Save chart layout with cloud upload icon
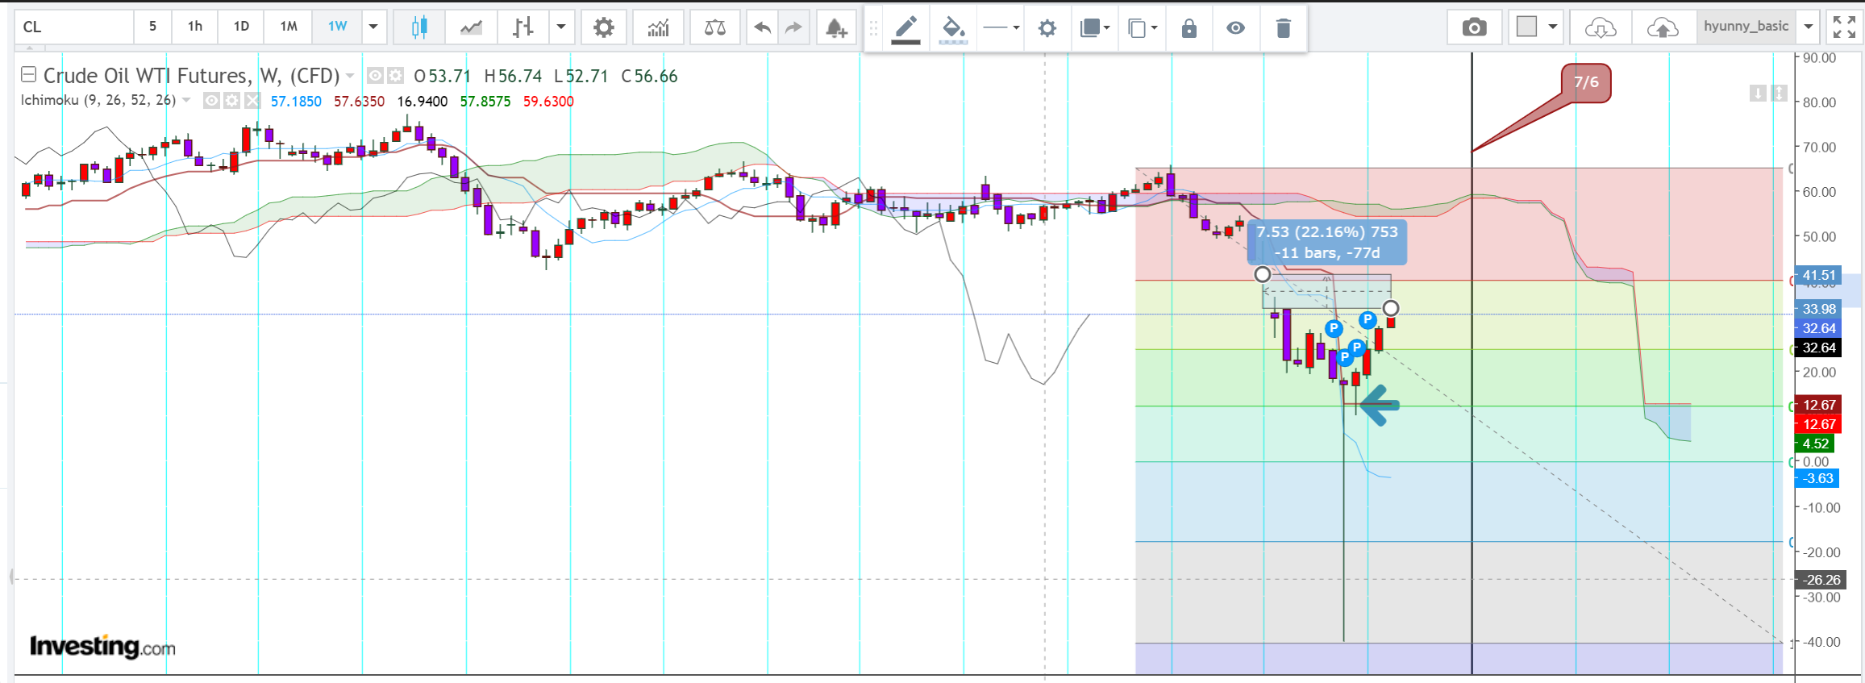 click(x=1662, y=27)
